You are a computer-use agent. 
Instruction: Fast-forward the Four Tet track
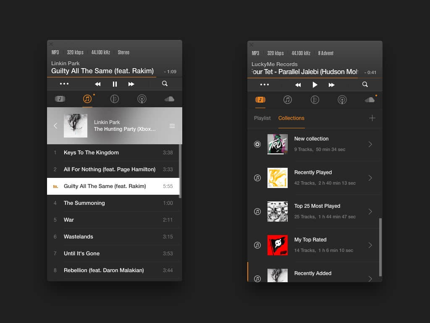pyautogui.click(x=332, y=85)
